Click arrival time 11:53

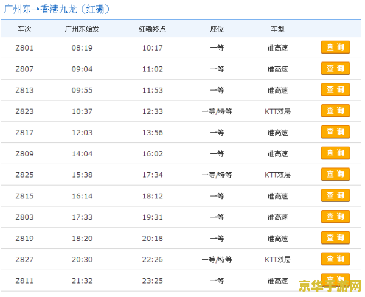coord(153,91)
